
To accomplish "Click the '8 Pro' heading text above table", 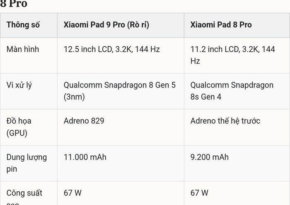I will (14, 3).
